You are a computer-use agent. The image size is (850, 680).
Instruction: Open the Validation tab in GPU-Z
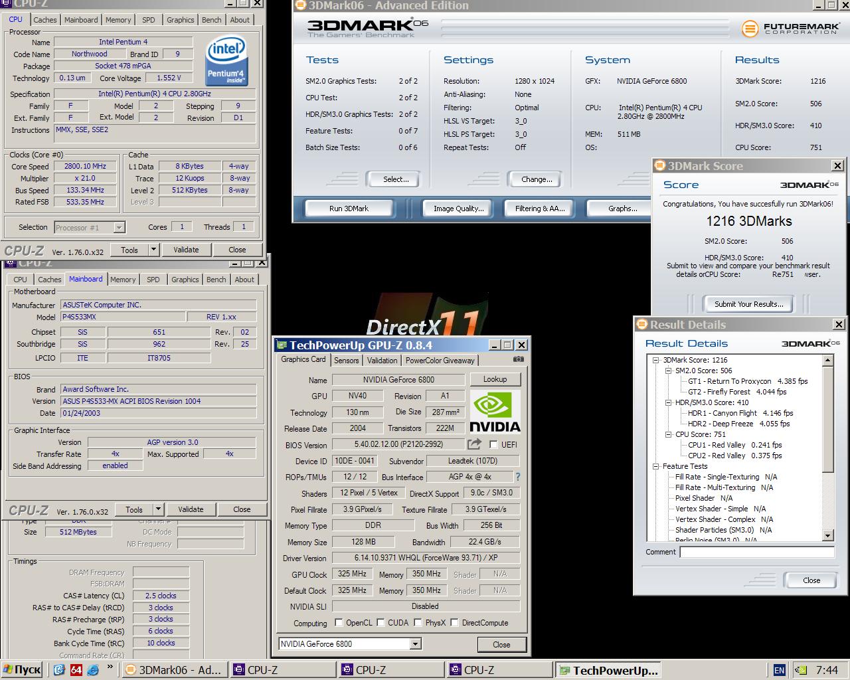click(382, 361)
